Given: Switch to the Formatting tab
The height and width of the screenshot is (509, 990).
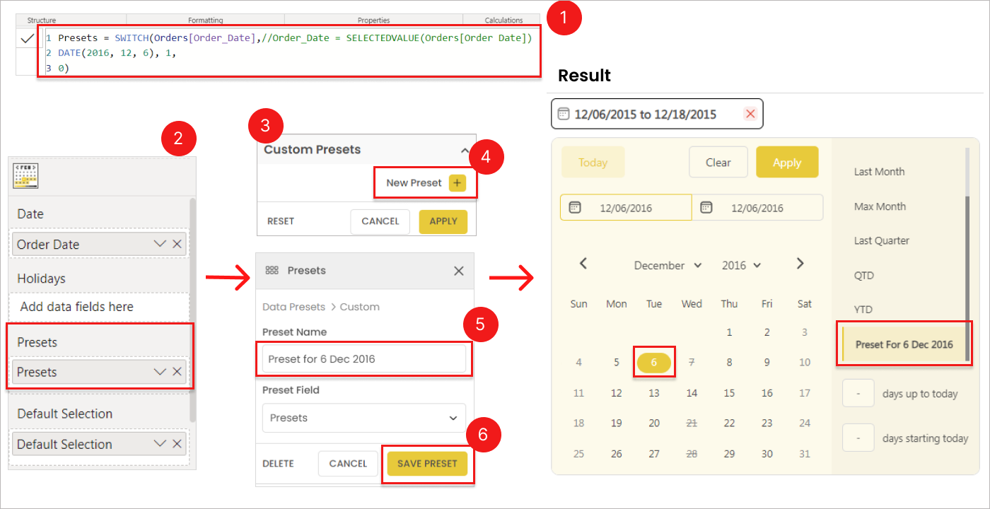Looking at the screenshot, I should pyautogui.click(x=205, y=21).
